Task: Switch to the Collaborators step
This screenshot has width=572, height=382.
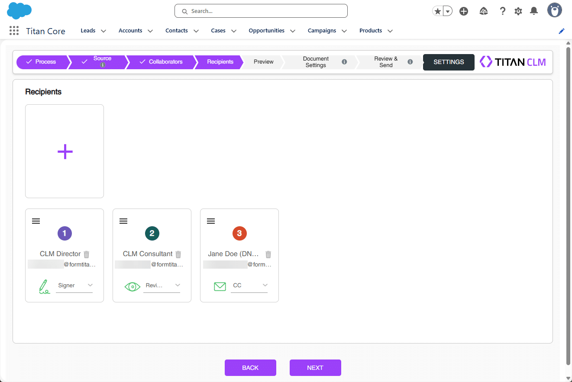Action: (161, 62)
